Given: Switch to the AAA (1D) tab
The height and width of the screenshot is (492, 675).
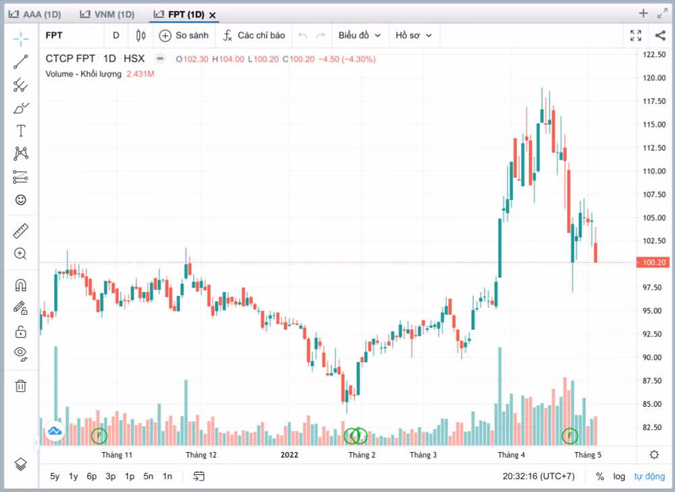Looking at the screenshot, I should 35,14.
